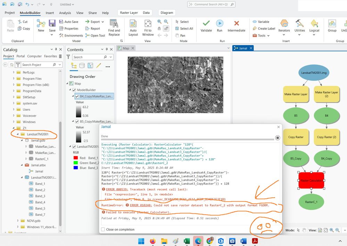Open Contents search options dropdown

click(111, 57)
